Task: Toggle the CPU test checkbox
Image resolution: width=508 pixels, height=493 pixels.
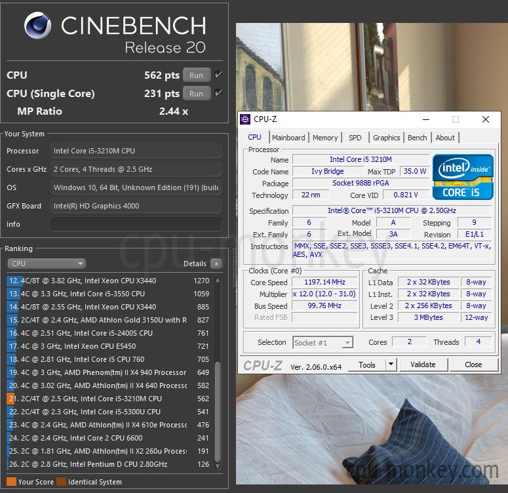Action: pos(219,75)
